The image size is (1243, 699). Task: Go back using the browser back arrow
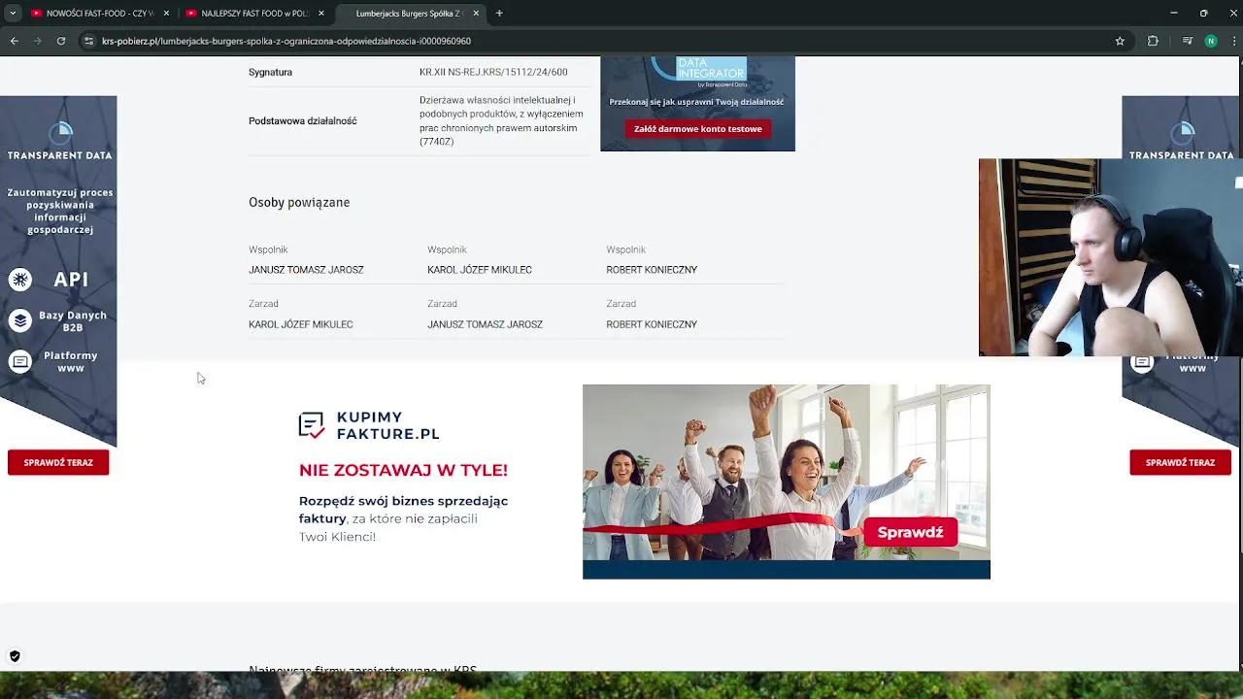[x=15, y=41]
